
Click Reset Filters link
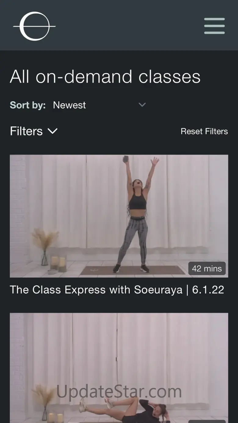pos(204,131)
